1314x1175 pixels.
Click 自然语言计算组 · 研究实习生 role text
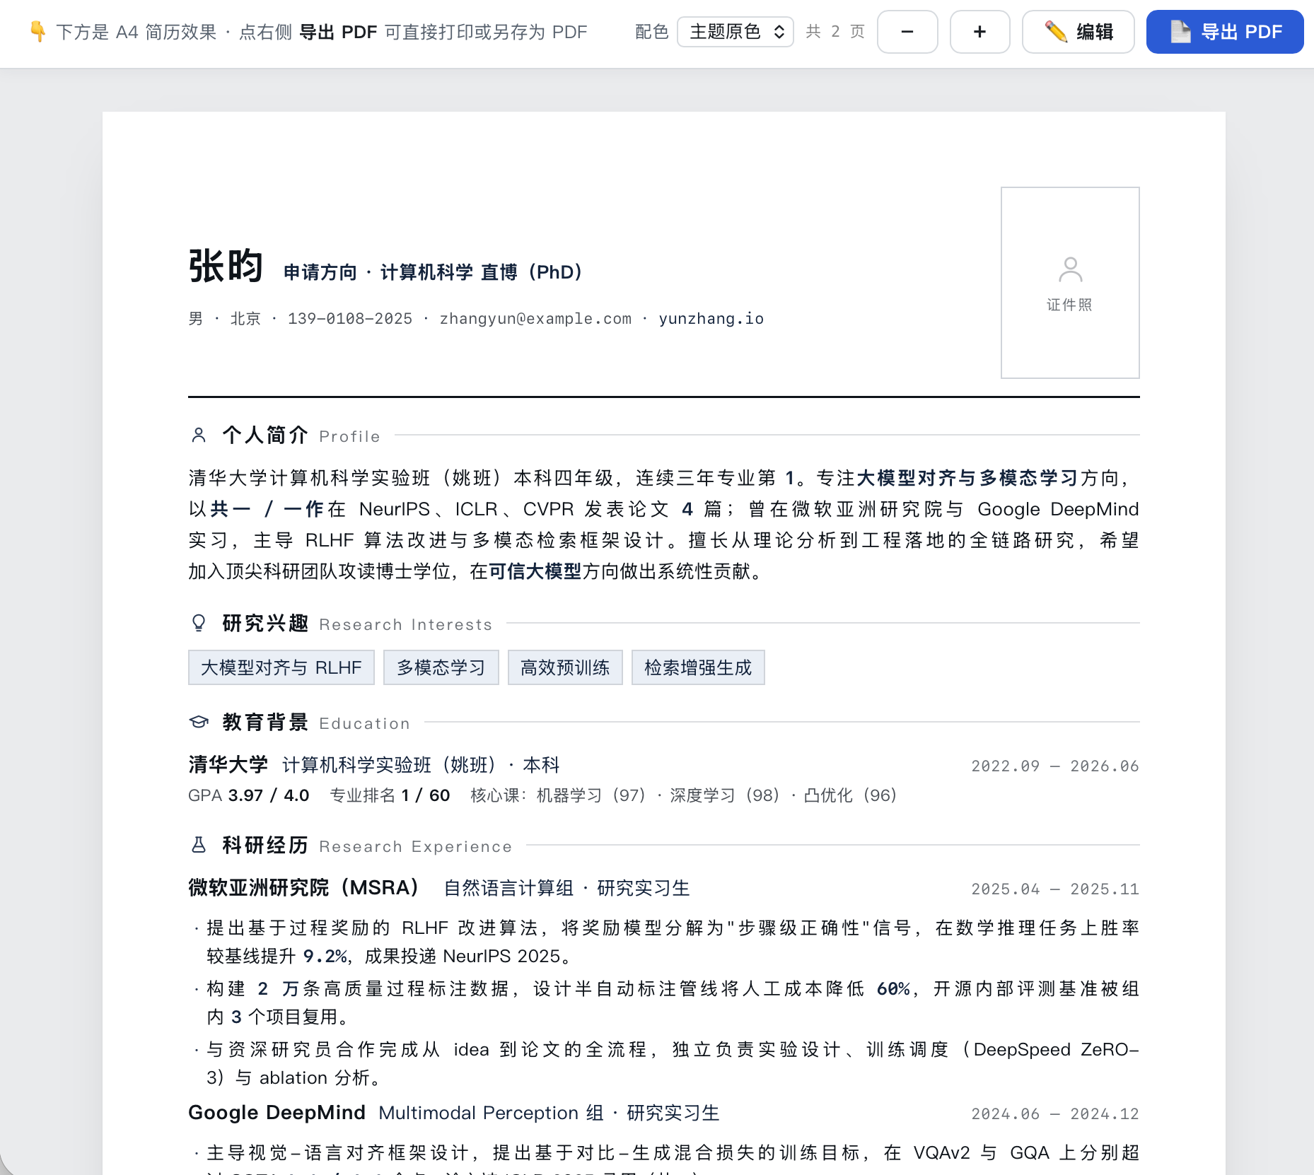coord(567,889)
